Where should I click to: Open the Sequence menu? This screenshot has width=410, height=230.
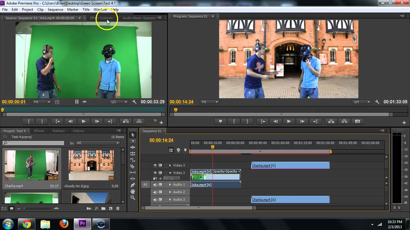click(55, 9)
